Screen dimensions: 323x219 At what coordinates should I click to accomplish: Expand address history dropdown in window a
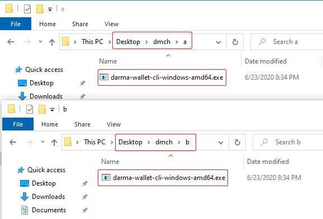coord(218,42)
